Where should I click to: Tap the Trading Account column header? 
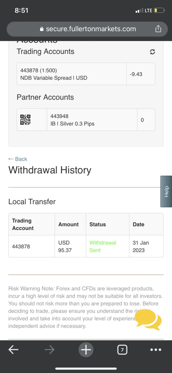point(23,224)
